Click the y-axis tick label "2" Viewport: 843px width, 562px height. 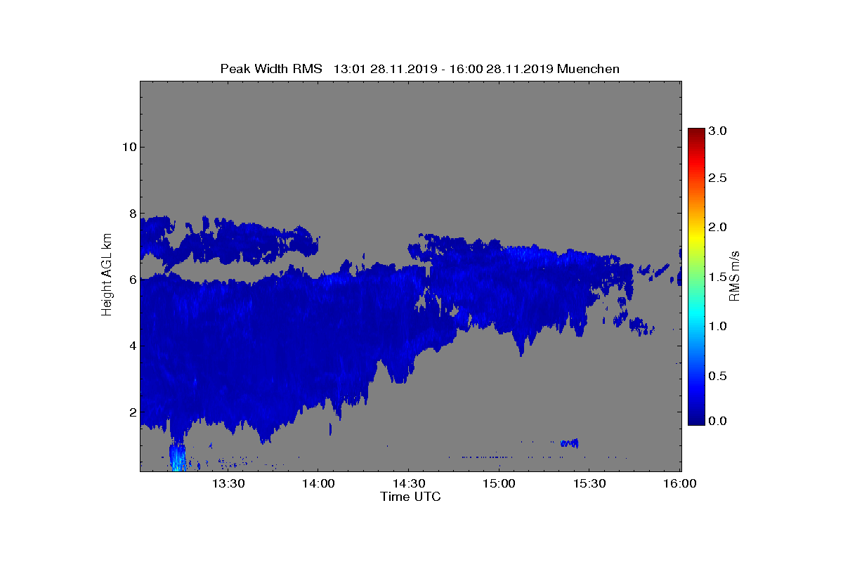click(x=131, y=412)
